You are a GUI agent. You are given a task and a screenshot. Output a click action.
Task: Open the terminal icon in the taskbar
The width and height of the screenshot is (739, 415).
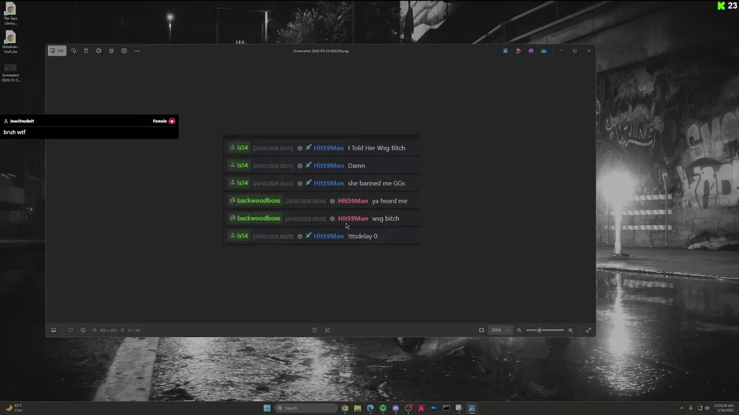click(x=446, y=408)
